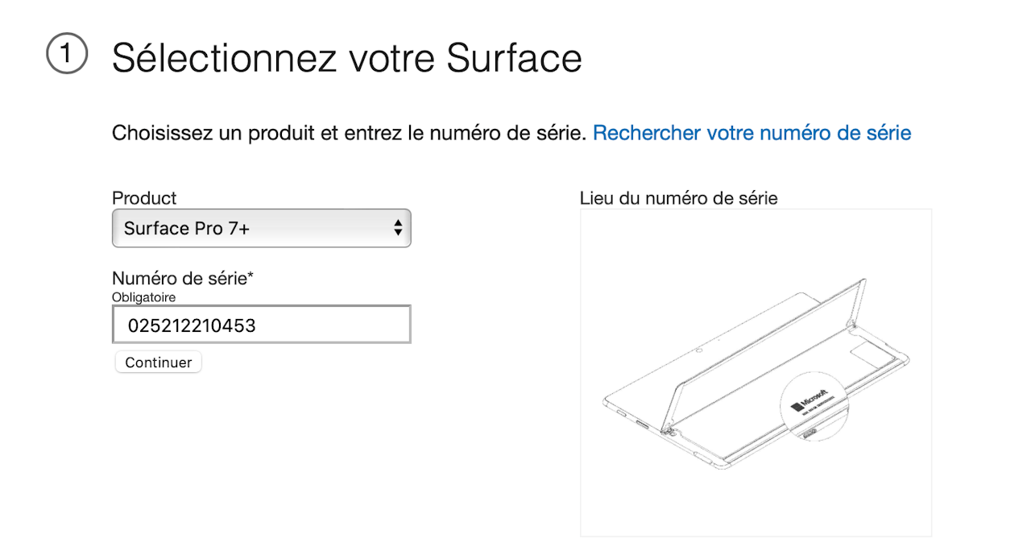
Task: Click the Choisissez un produit instruction text
Action: (x=350, y=133)
